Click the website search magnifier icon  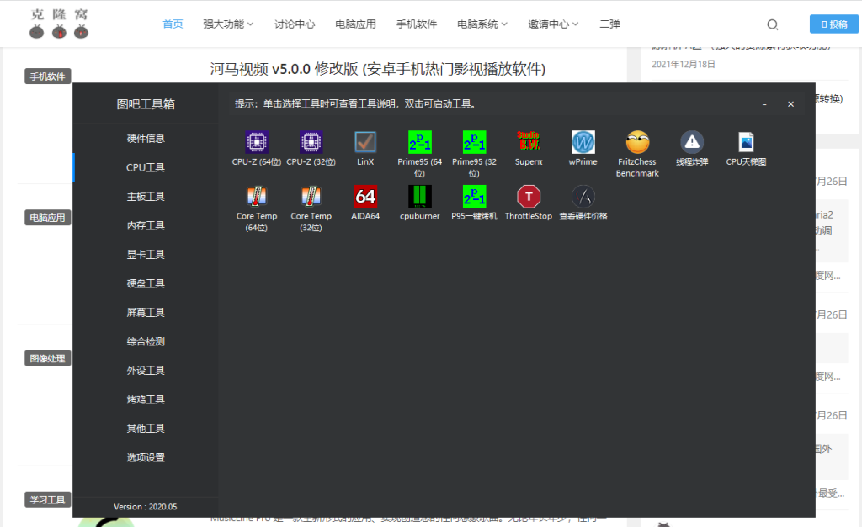tap(773, 24)
